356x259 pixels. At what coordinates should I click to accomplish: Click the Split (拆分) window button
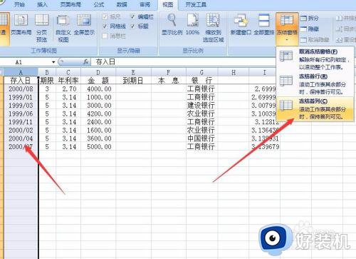[310, 19]
